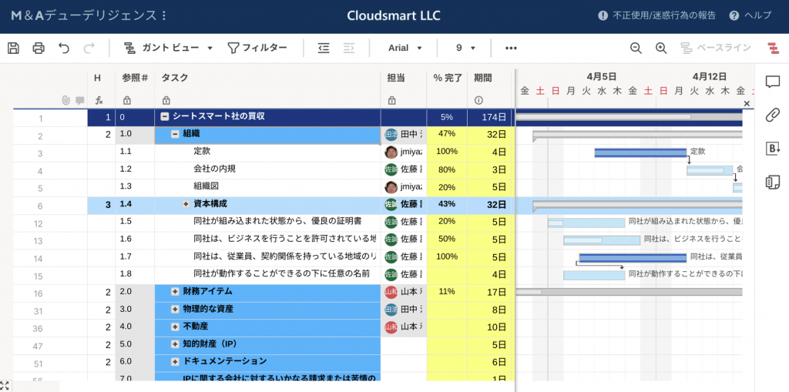The image size is (789, 392).
Task: Click the 174日 duration cell
Action: pos(489,117)
